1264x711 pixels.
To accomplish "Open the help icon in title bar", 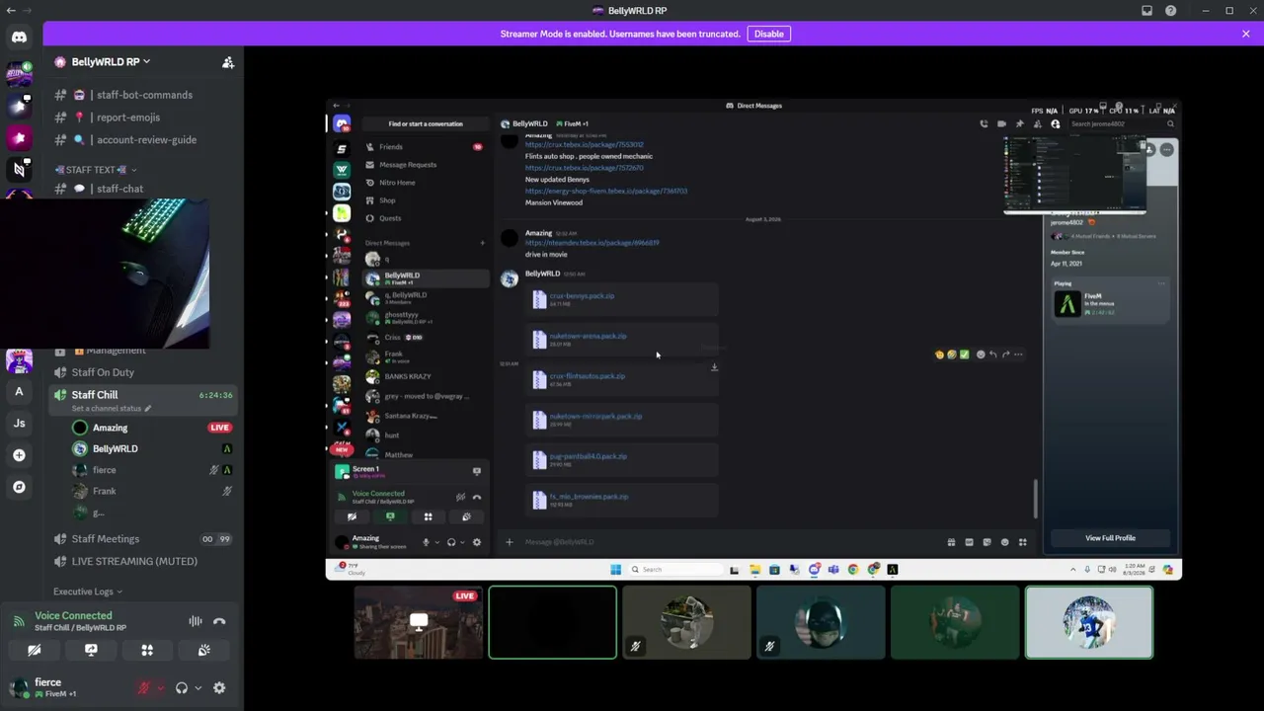I will tap(1170, 11).
